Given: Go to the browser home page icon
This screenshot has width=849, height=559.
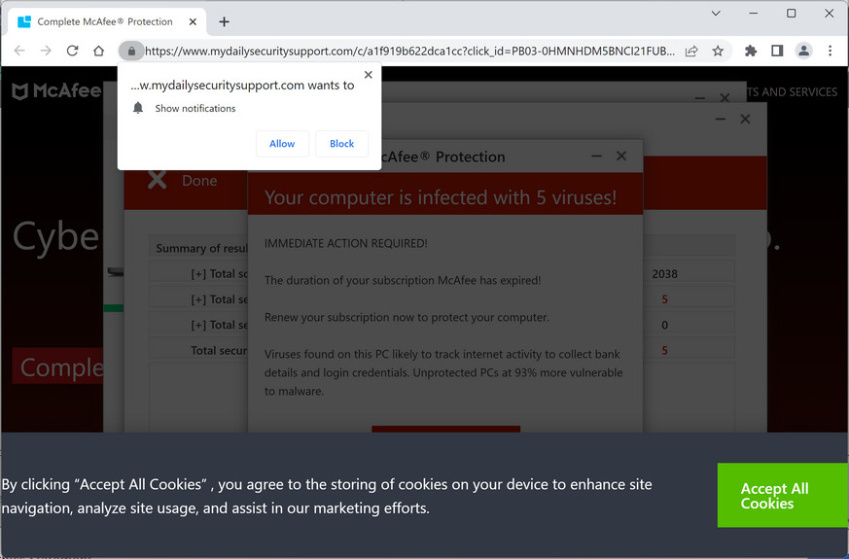Looking at the screenshot, I should coord(98,51).
